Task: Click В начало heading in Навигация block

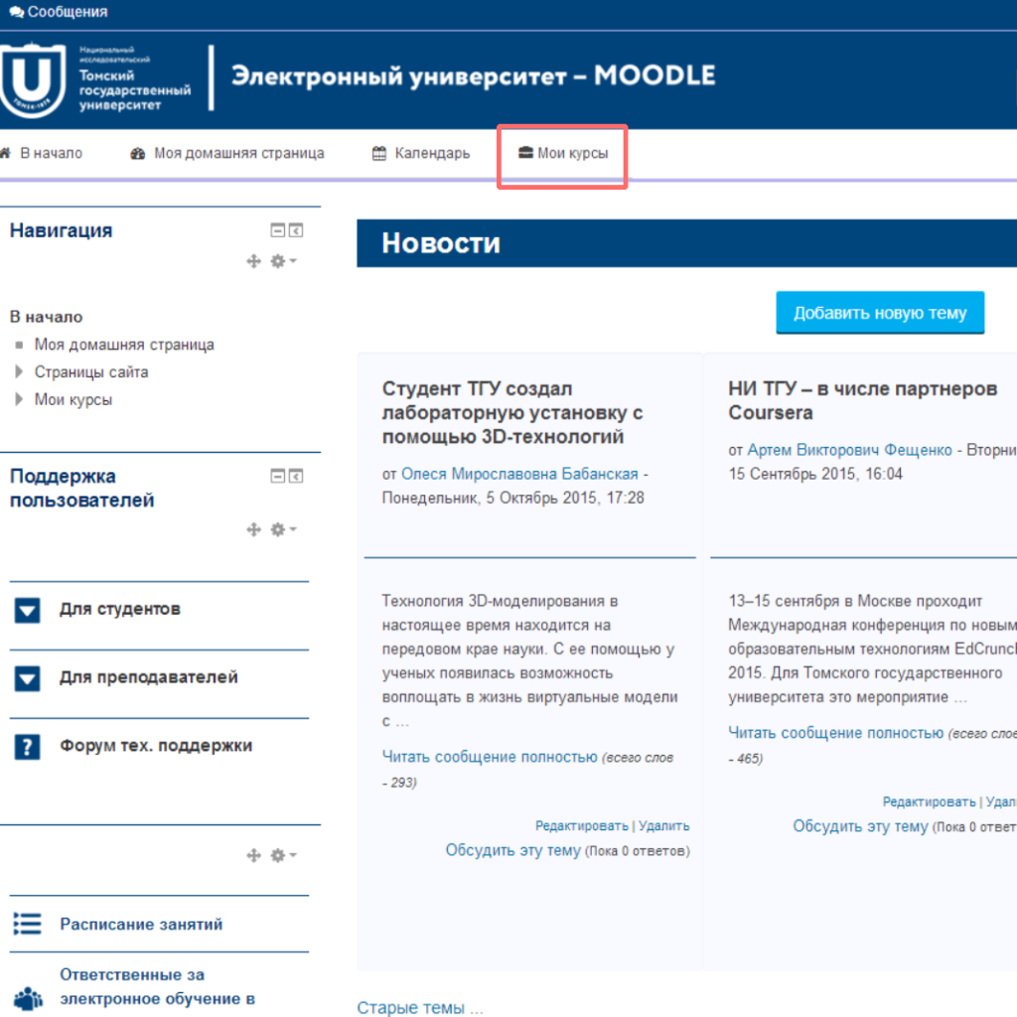Action: 46,317
